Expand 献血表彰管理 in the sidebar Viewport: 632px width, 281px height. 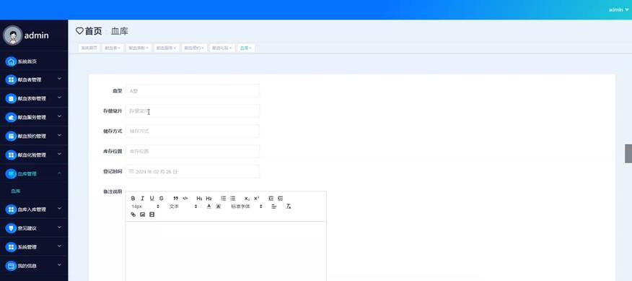pyautogui.click(x=34, y=98)
